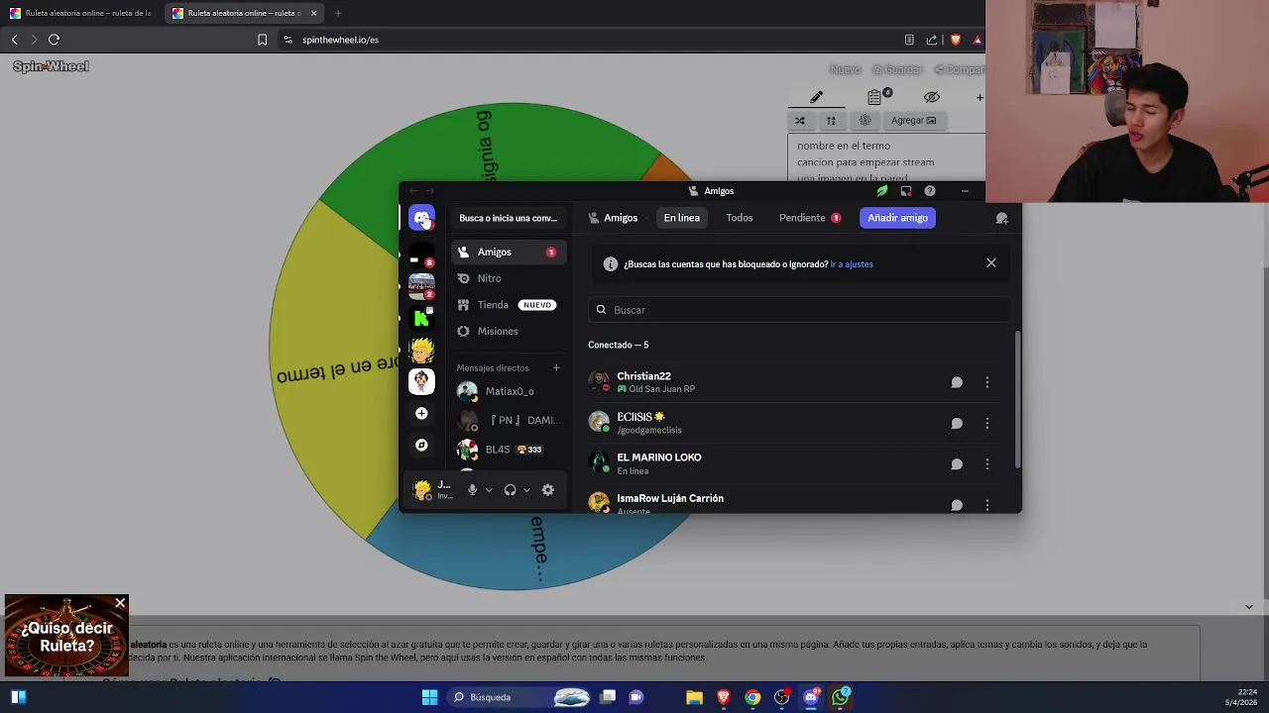Viewport: 1269px width, 713px height.
Task: Dismiss blocked accounts notice banner
Action: tap(990, 263)
